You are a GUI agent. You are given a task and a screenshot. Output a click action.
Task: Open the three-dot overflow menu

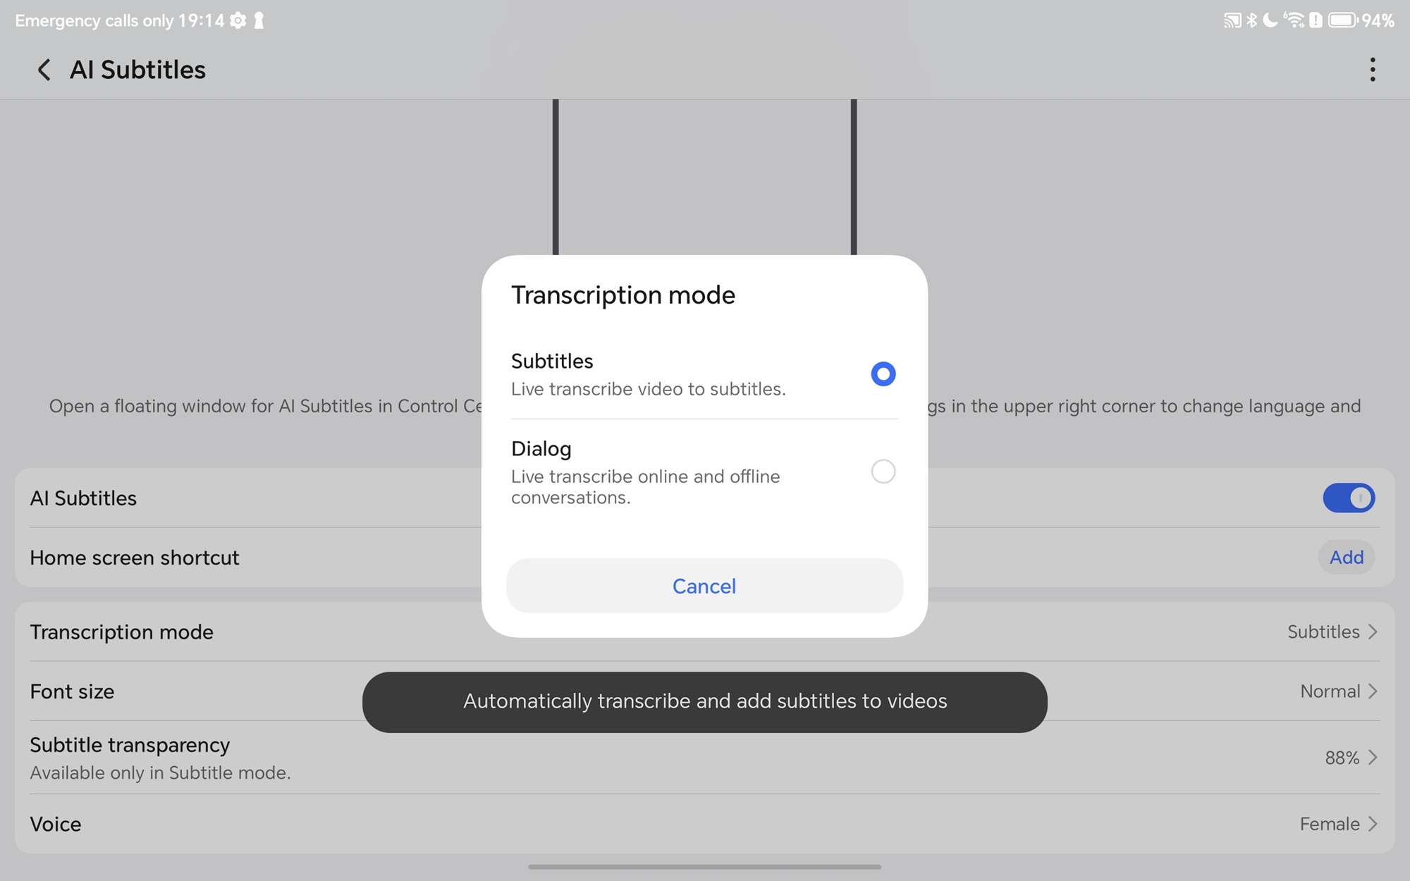click(x=1372, y=70)
